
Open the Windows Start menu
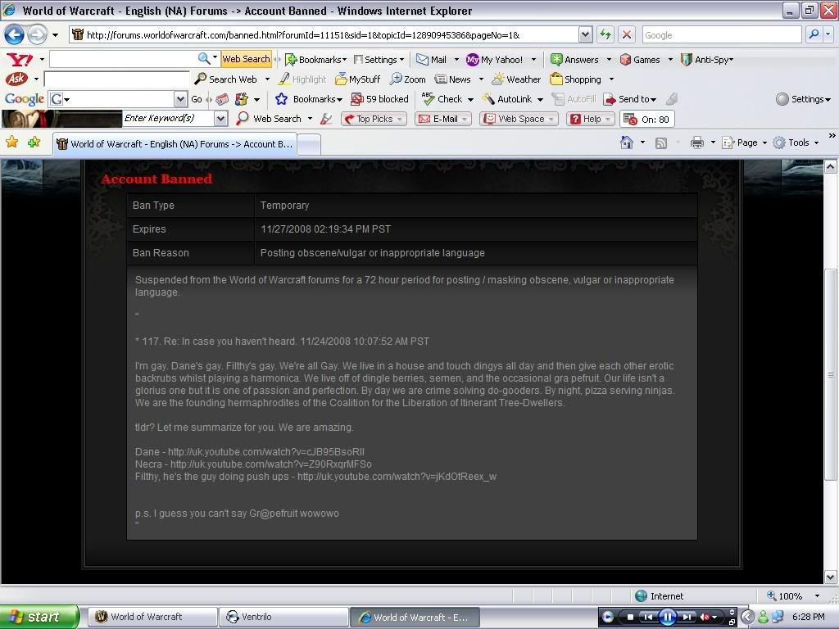39,617
